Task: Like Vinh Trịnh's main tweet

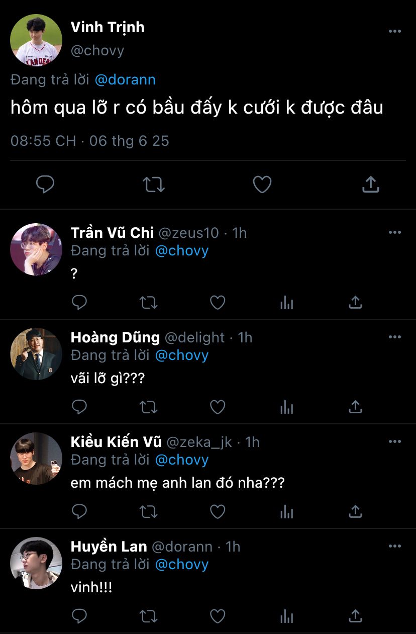Action: click(x=262, y=185)
